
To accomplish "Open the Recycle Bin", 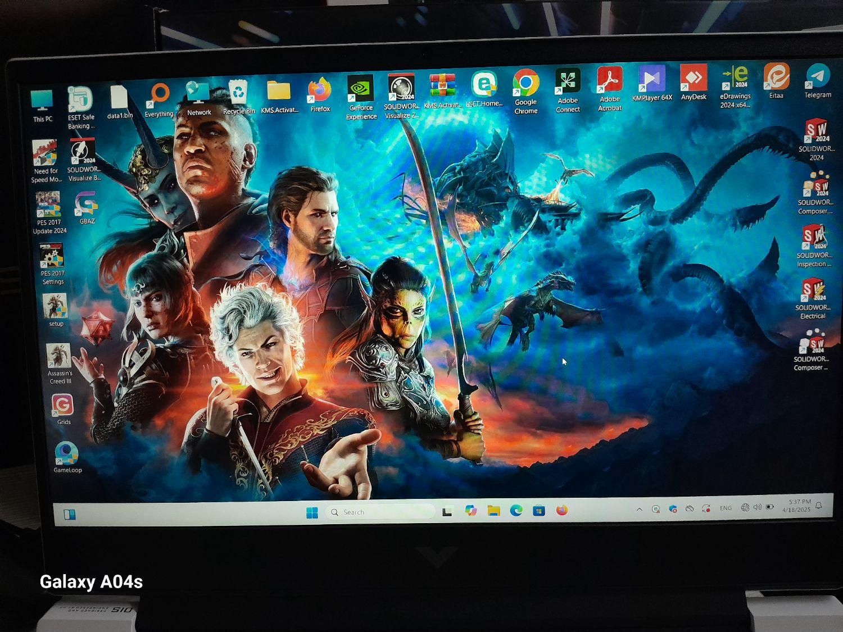I will [x=239, y=97].
